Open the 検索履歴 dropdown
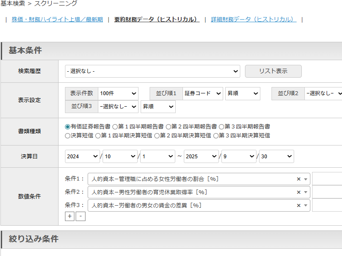Image resolution: width=342 pixels, height=256 pixels. point(152,71)
